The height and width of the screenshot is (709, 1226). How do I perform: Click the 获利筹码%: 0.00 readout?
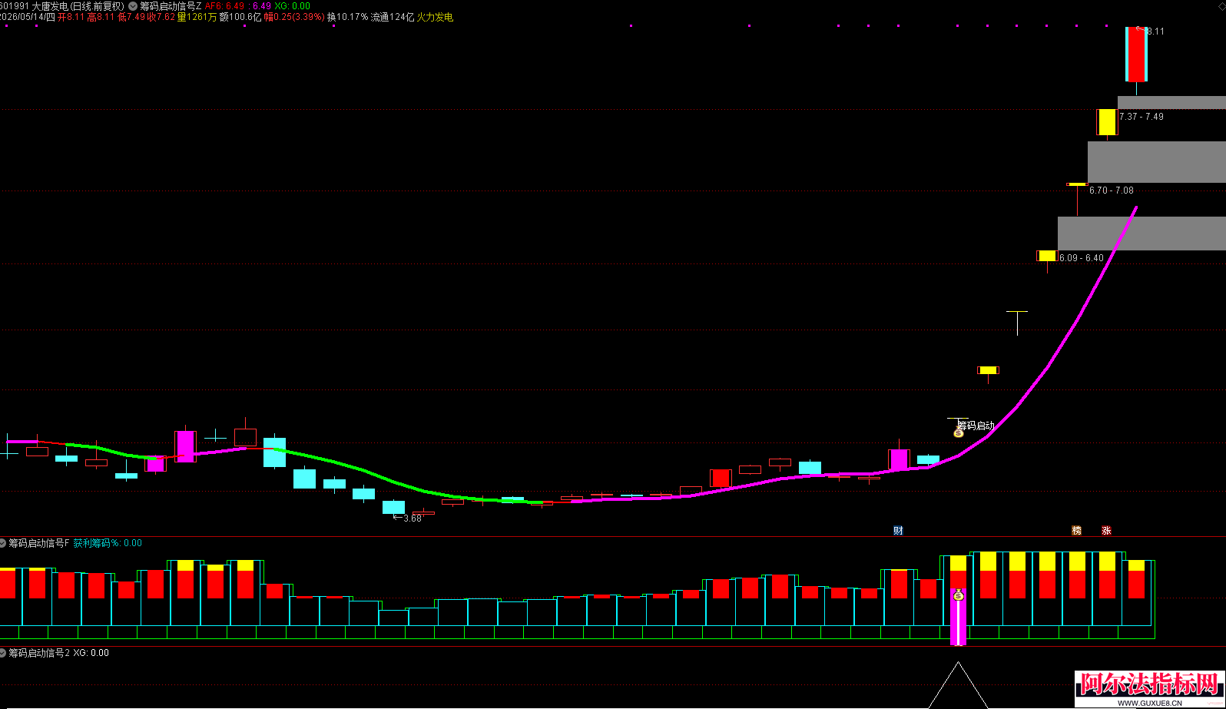tap(108, 543)
